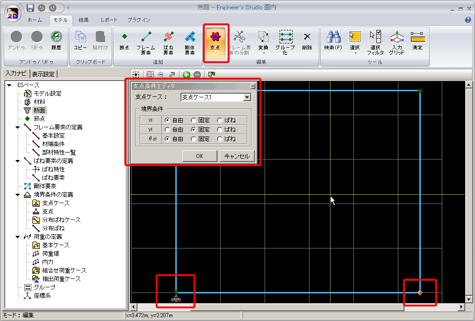This screenshot has height=321, width=475.
Task: Click the 選択 selection tool
Action: 355,42
